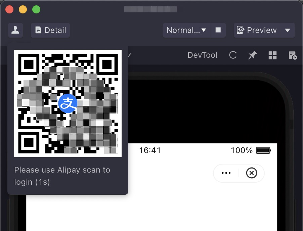This screenshot has width=303, height=231.
Task: Click the 100% battery percentage text
Action: click(242, 150)
